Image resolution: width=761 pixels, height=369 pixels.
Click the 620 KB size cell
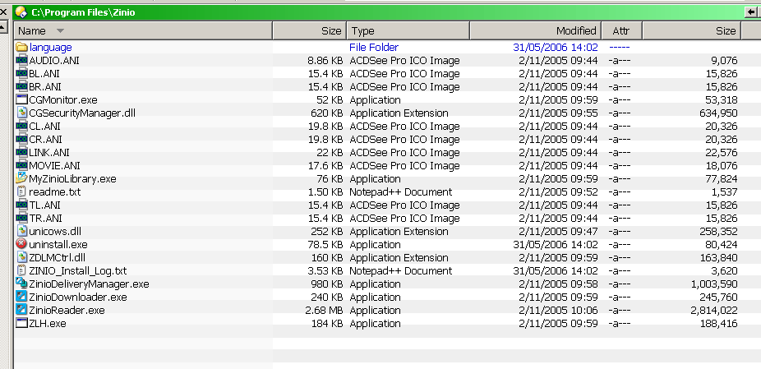point(326,113)
